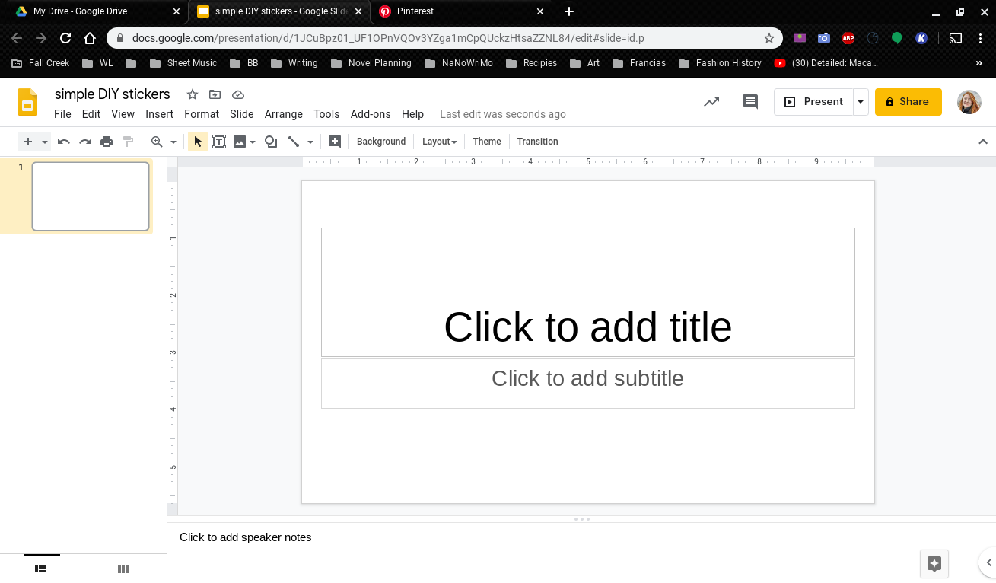Click the Undo icon
Screen dimensions: 996x583
tap(64, 141)
